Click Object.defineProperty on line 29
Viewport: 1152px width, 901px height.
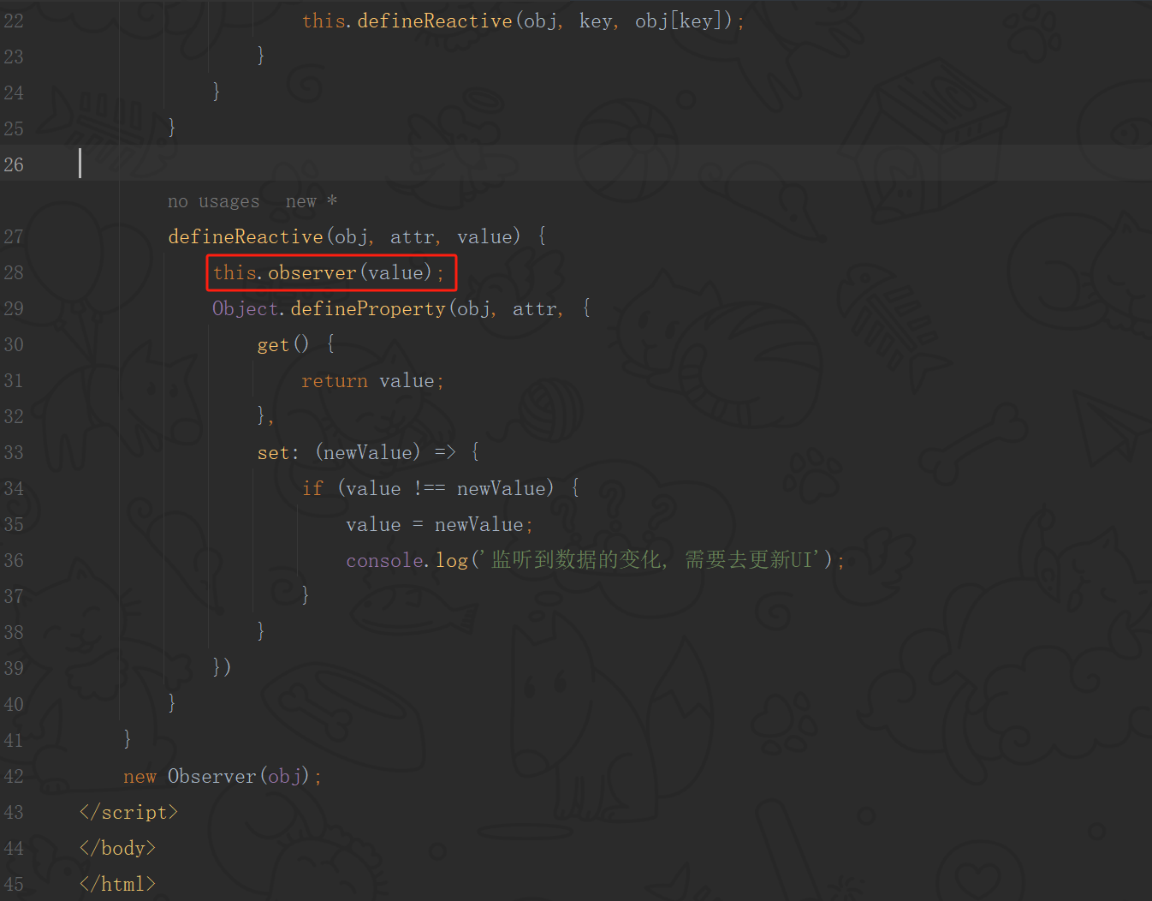pyautogui.click(x=329, y=308)
